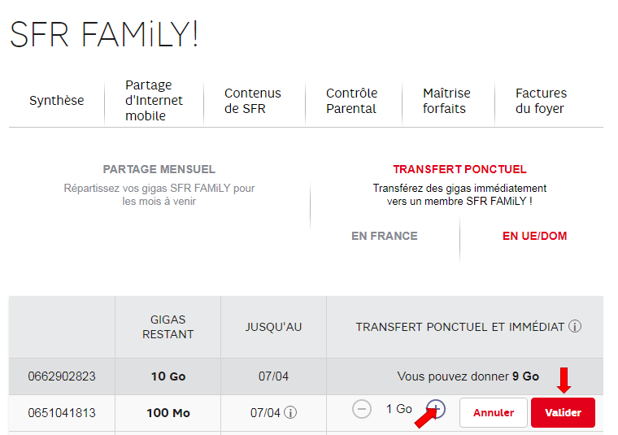Click the SFR FAMiLY! heading
Screen dimensions: 618x435
click(103, 35)
